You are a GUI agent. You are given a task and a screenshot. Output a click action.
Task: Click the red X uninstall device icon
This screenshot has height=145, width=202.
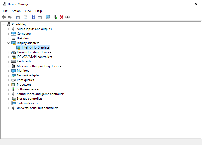pos(62,17)
